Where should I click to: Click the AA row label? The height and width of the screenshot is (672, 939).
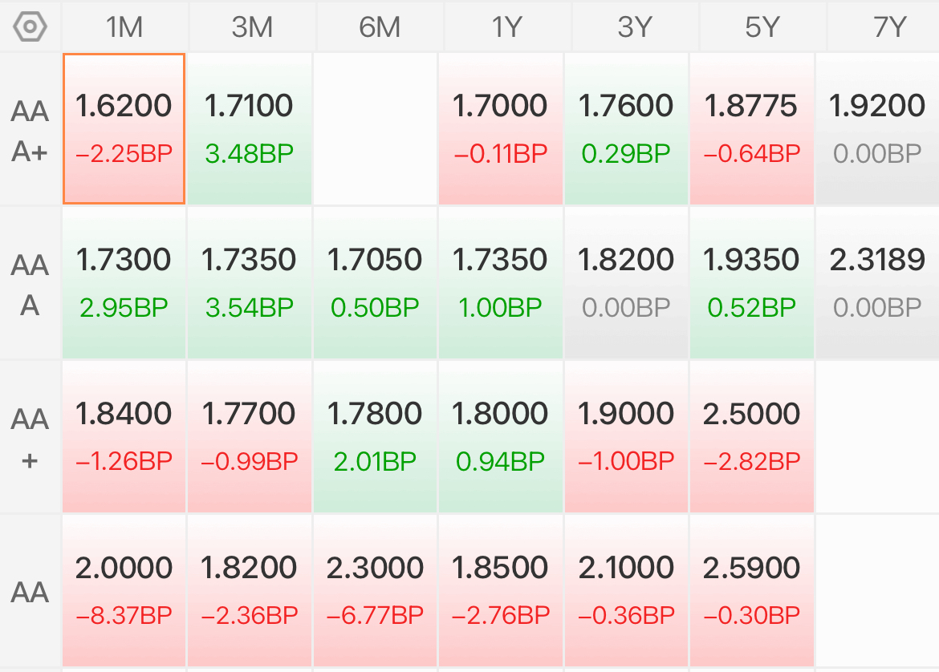tap(30, 592)
